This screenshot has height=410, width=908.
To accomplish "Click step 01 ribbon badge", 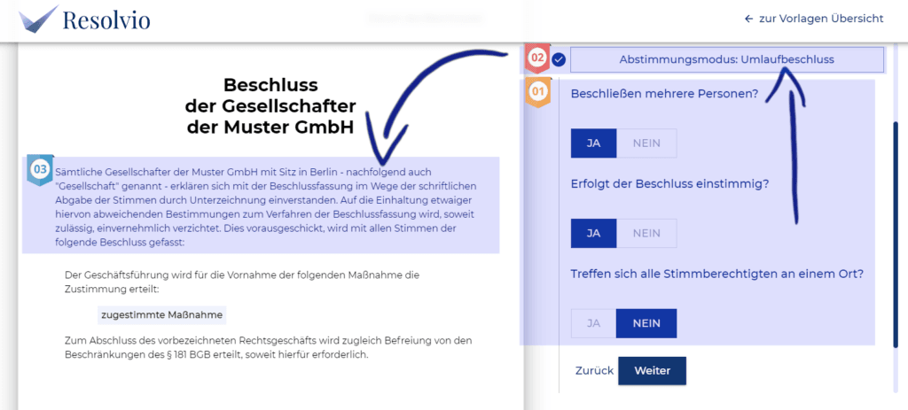I will tap(536, 92).
